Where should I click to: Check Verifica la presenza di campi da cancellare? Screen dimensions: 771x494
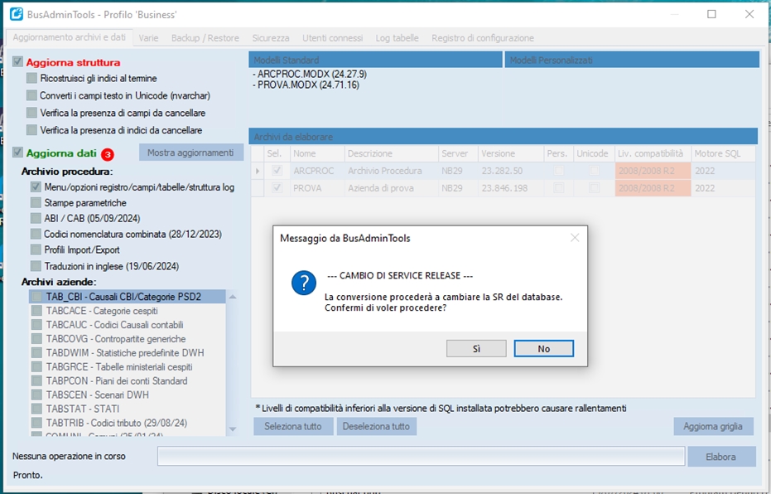(x=32, y=113)
